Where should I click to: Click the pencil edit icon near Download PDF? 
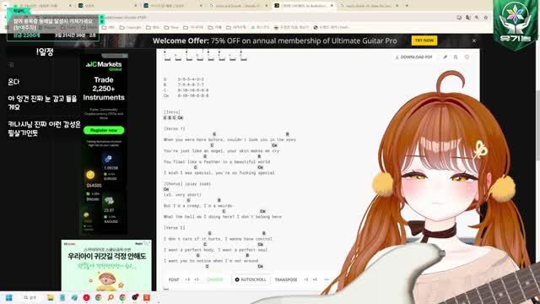(x=445, y=57)
